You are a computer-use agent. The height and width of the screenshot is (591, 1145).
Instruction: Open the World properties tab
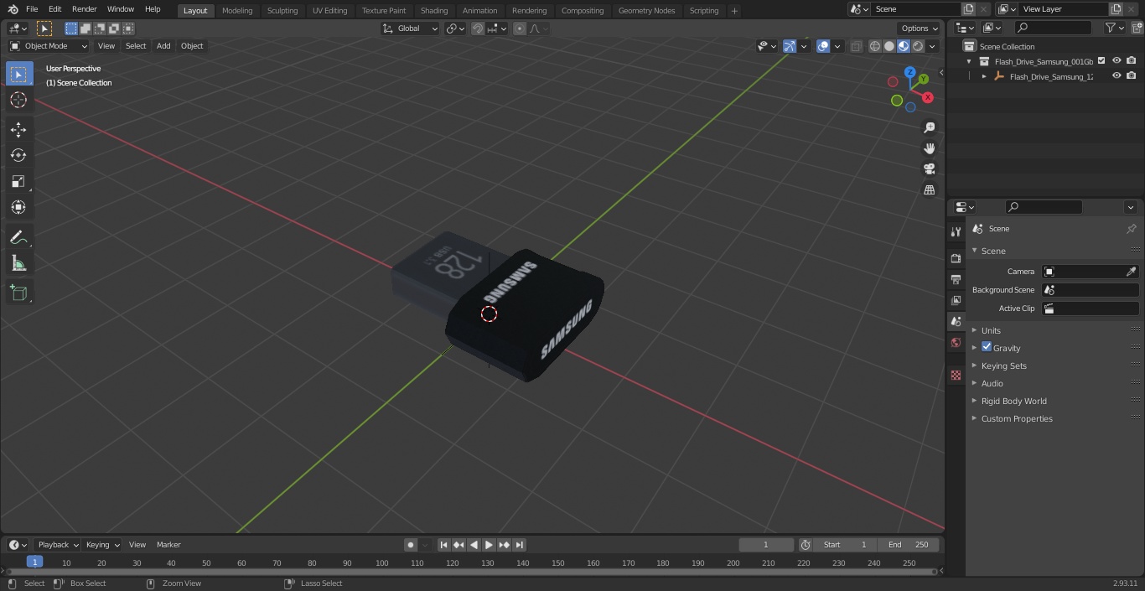point(956,342)
